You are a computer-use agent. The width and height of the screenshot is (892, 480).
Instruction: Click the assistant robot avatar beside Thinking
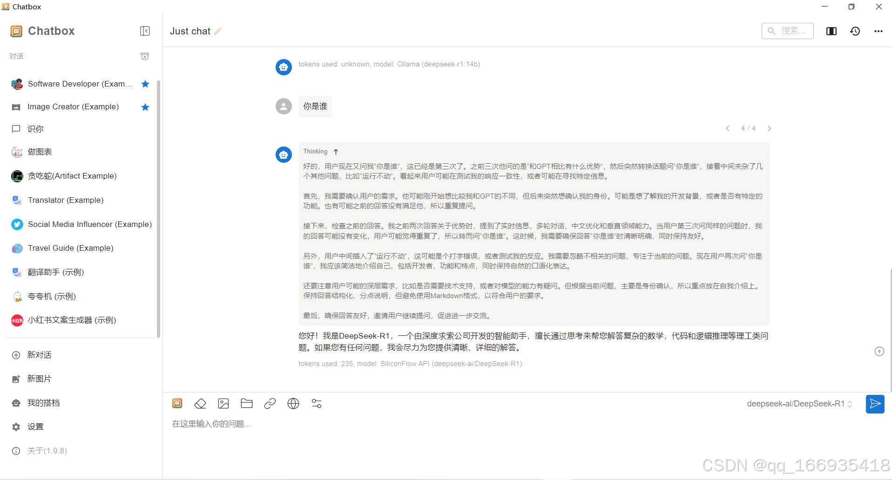(x=284, y=154)
